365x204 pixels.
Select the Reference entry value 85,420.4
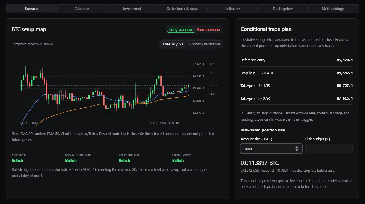[x=345, y=60]
